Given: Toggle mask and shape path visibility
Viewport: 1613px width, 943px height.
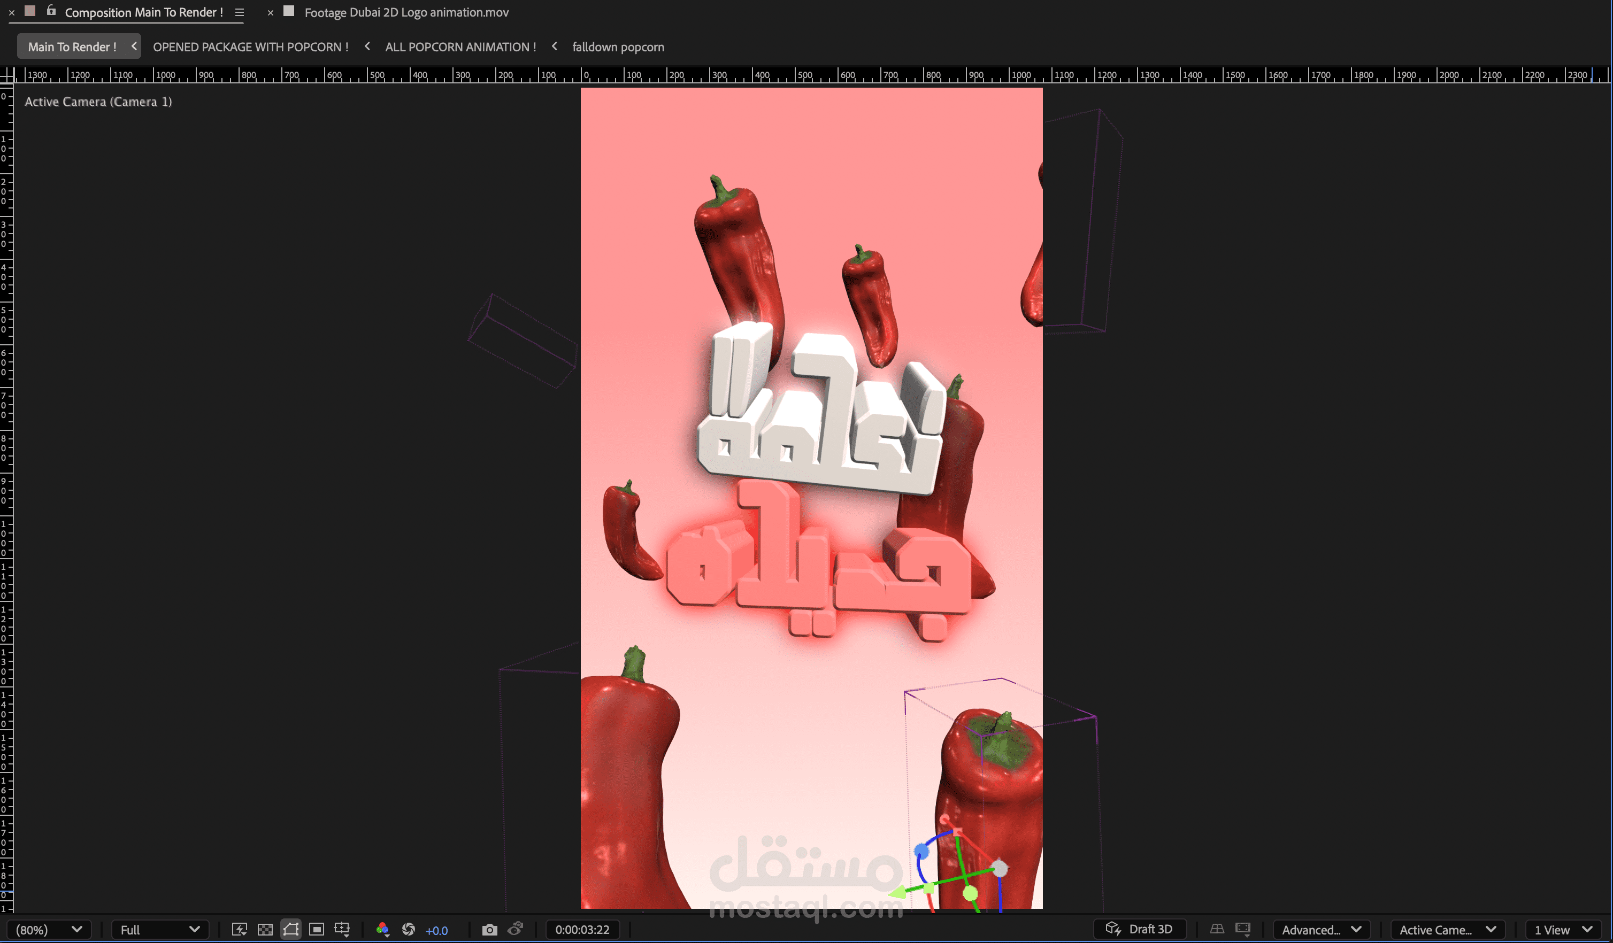Looking at the screenshot, I should pos(290,930).
